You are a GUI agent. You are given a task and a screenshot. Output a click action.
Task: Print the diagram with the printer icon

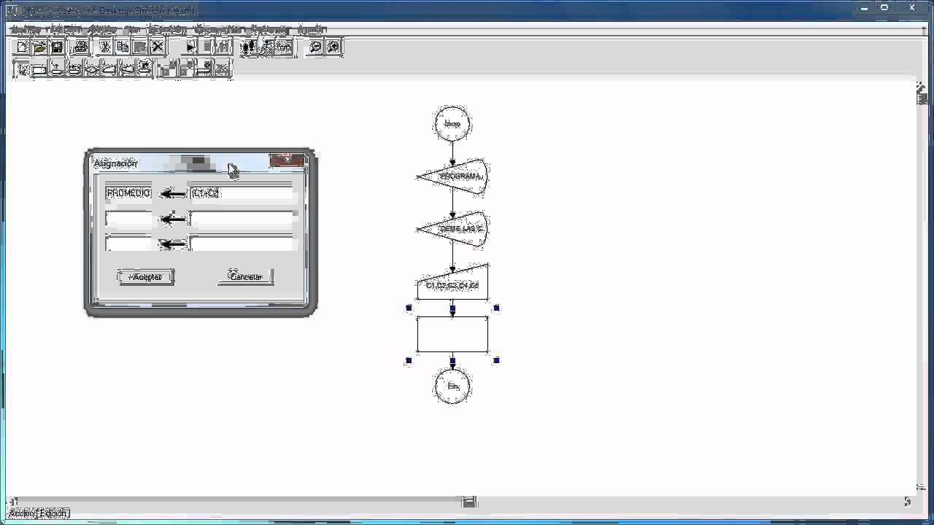80,47
